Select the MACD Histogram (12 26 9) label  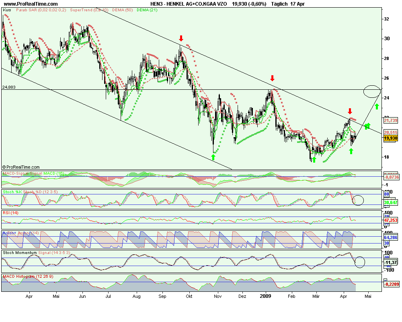tap(28, 277)
